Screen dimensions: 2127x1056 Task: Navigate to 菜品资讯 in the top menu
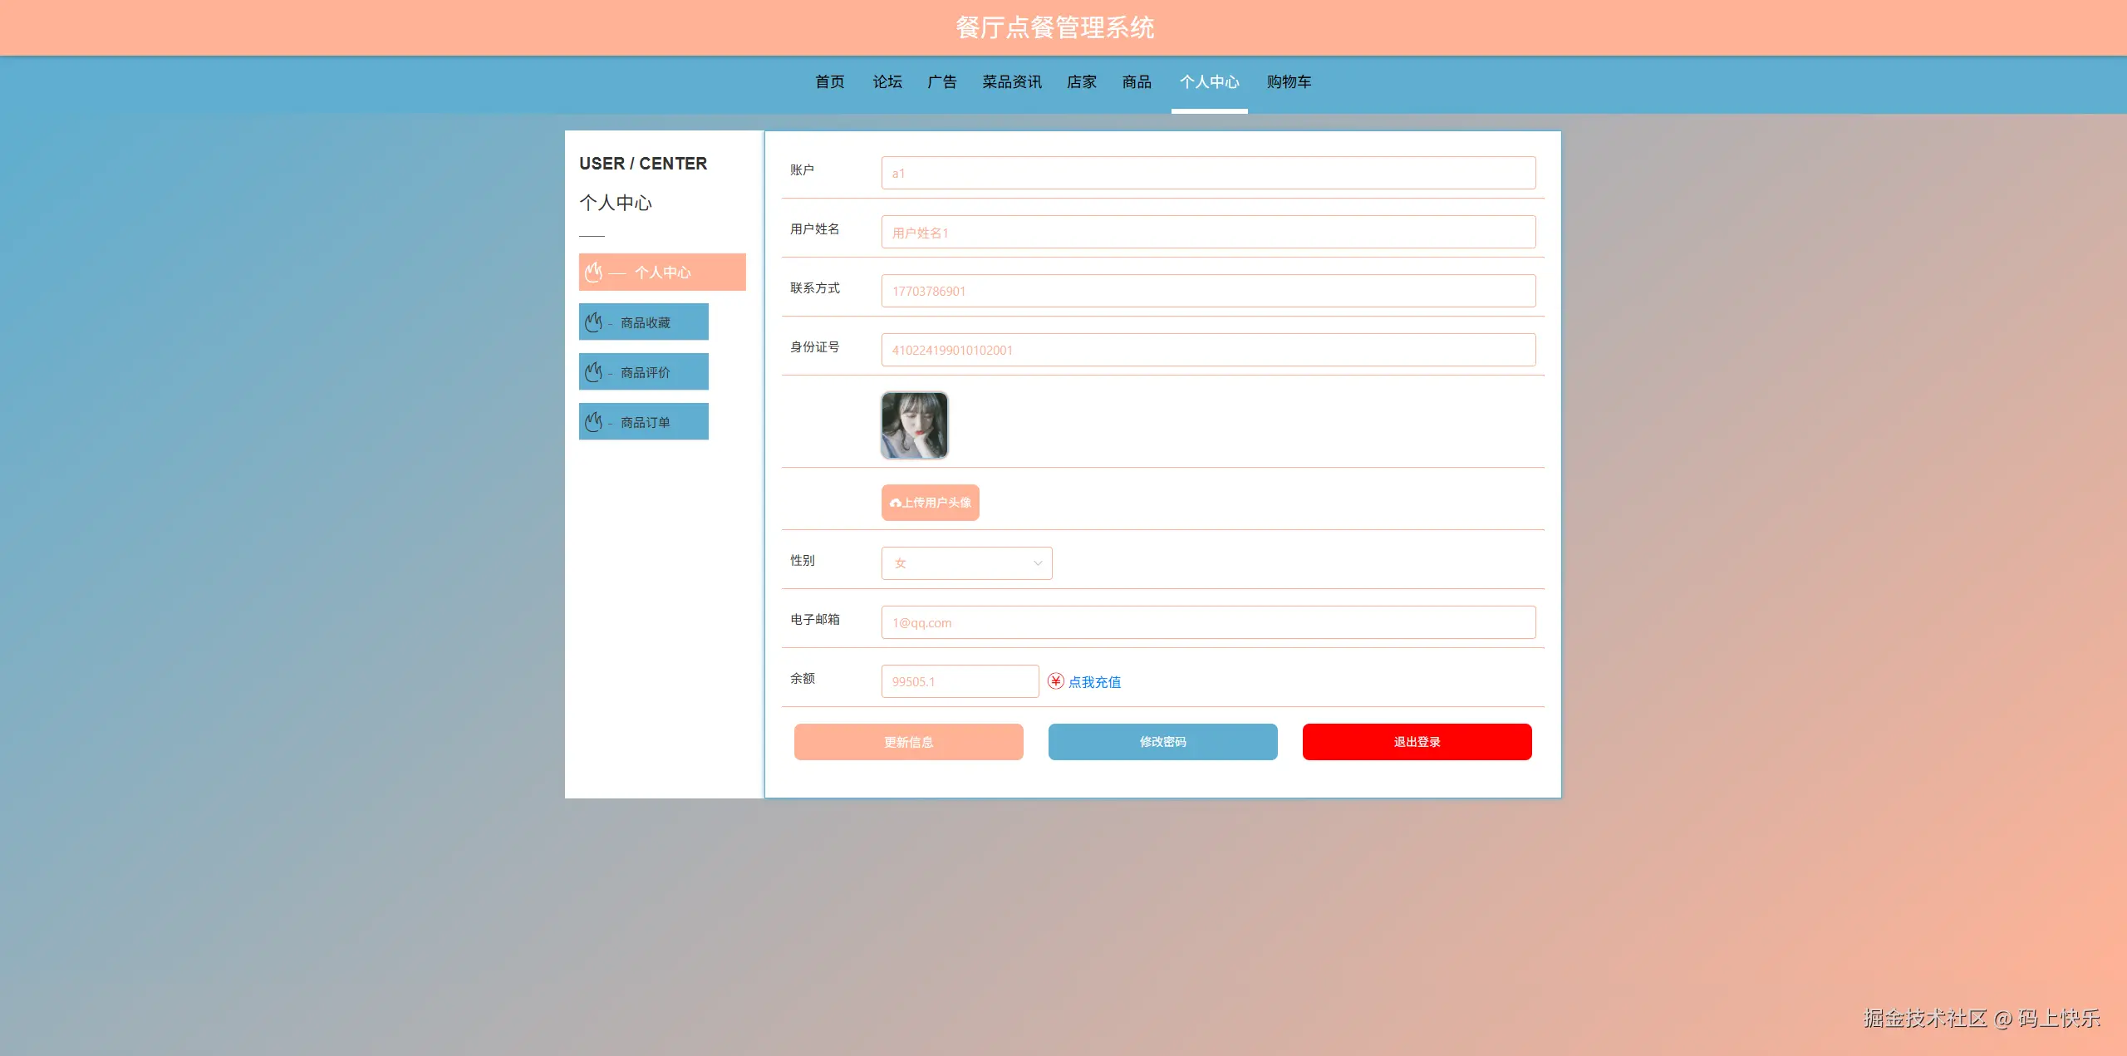coord(1011,82)
